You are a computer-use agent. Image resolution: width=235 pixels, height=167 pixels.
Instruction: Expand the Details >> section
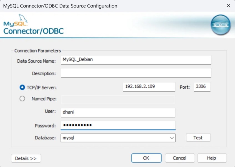pos(26,158)
